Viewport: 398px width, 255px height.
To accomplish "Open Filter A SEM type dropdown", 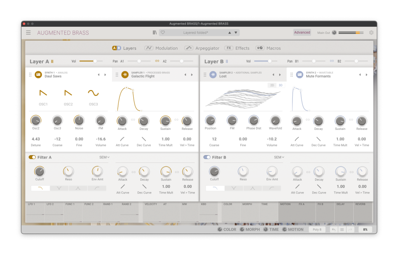I will [x=105, y=157].
